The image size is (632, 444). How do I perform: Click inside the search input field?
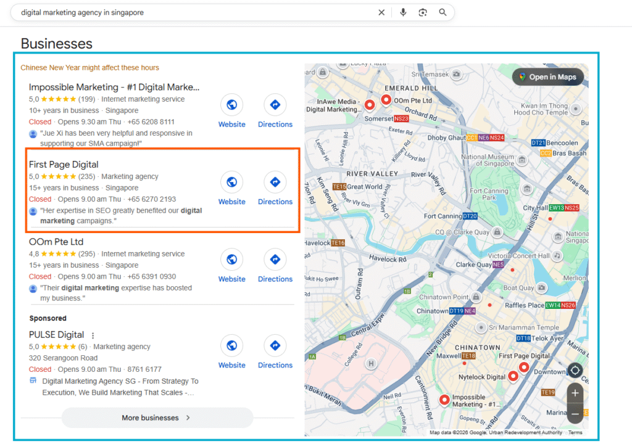[x=185, y=12]
